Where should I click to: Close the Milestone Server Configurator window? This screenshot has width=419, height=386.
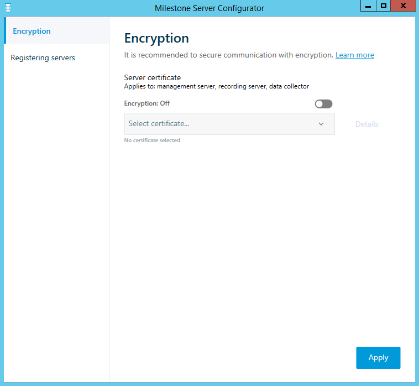click(404, 6)
